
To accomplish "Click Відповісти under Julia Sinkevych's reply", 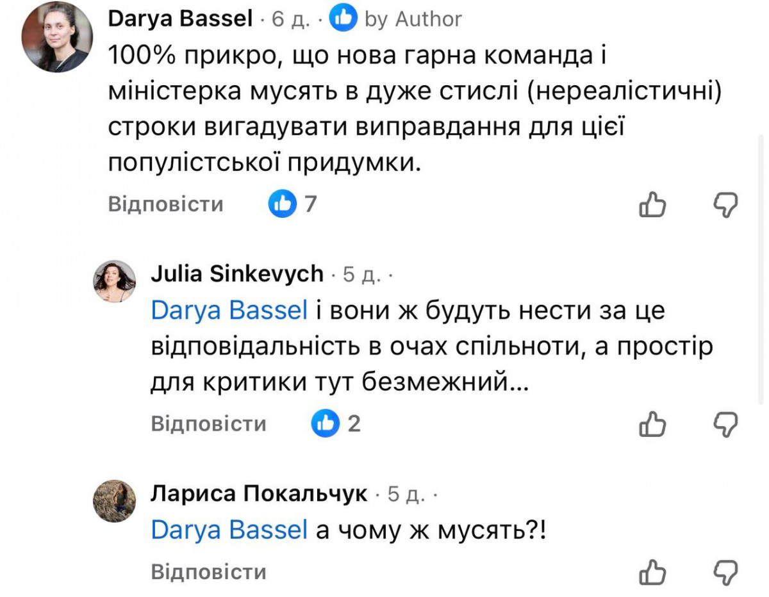I will pos(208,424).
